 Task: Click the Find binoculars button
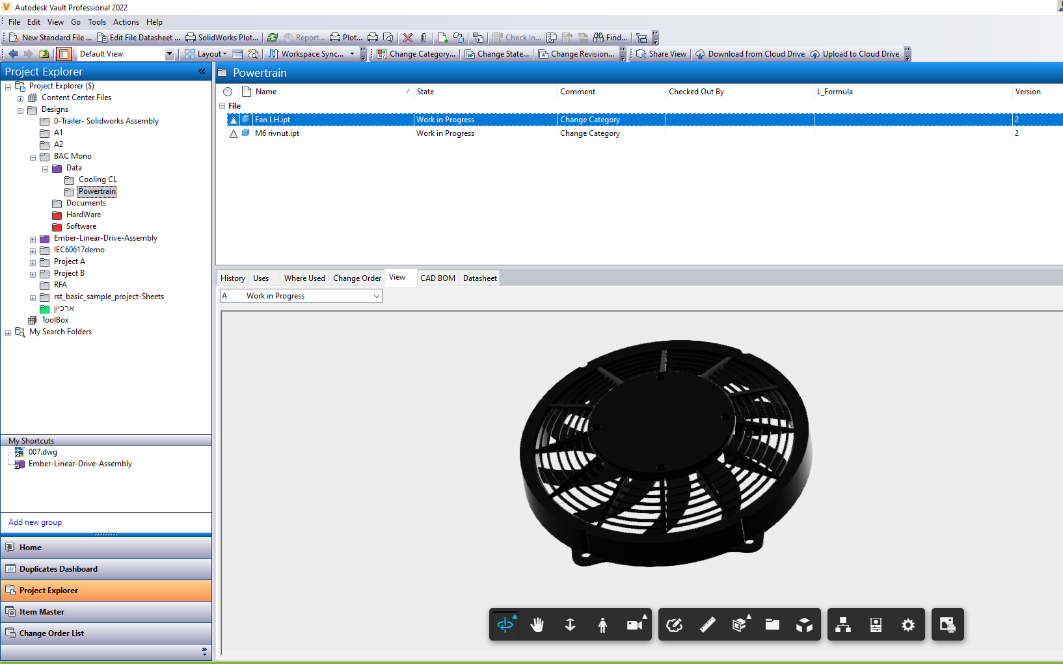tap(610, 38)
